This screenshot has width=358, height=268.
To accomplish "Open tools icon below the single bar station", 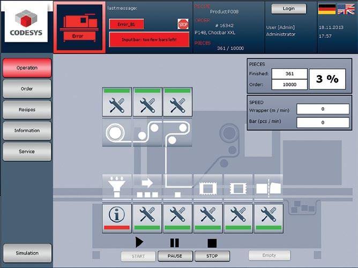I will coord(177,219).
